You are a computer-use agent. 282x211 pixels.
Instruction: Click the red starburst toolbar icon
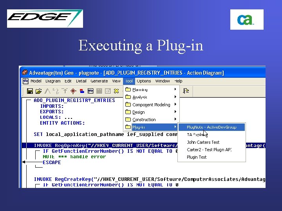pyautogui.click(x=73, y=91)
